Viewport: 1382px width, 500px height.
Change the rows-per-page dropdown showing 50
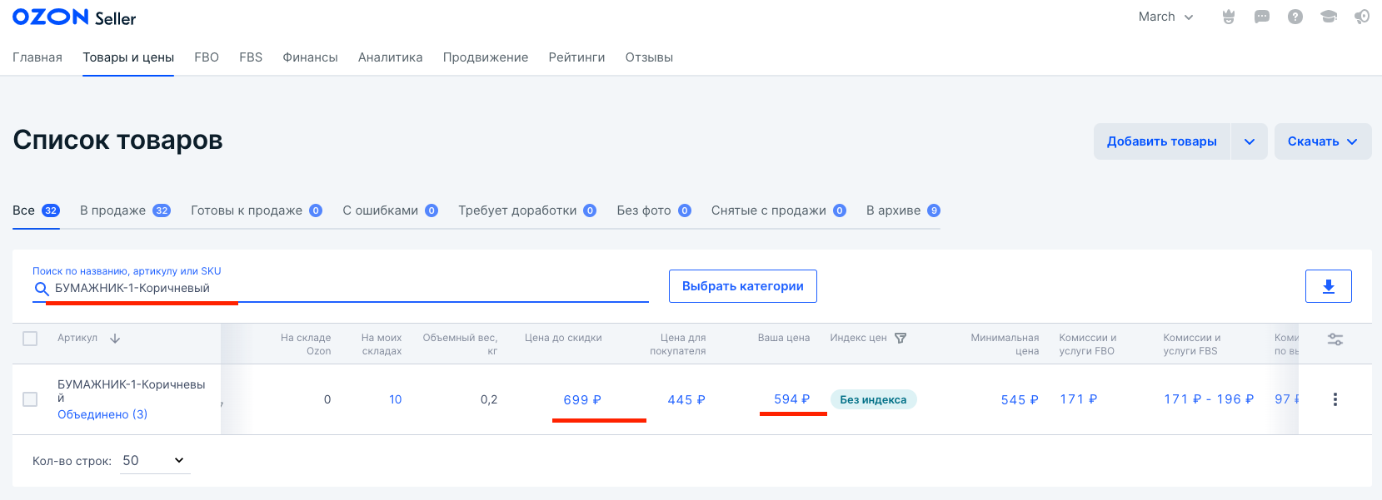click(x=154, y=461)
